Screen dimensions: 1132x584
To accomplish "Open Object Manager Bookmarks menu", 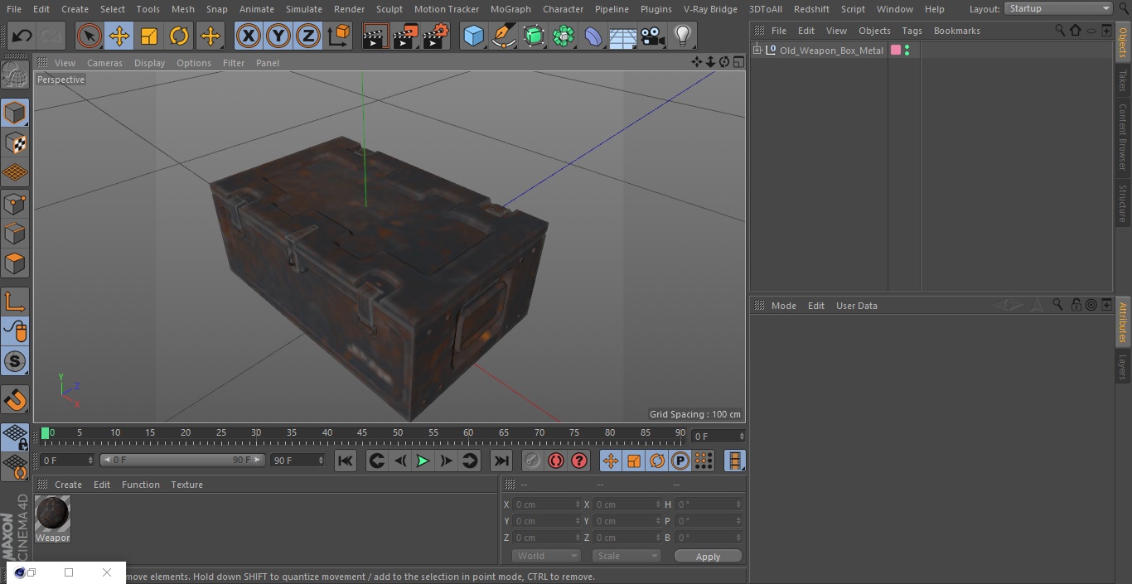I will pyautogui.click(x=956, y=31).
